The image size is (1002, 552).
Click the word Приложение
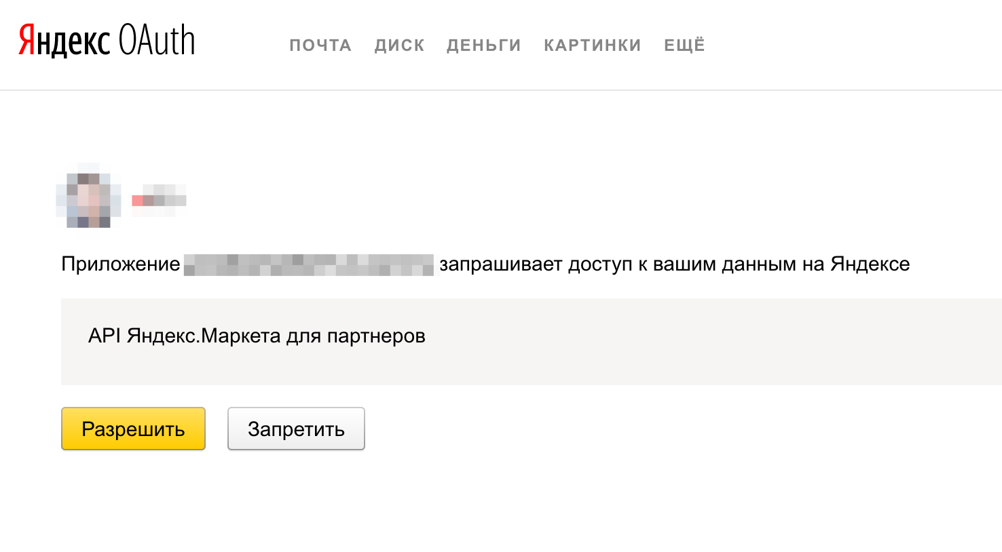(x=121, y=264)
